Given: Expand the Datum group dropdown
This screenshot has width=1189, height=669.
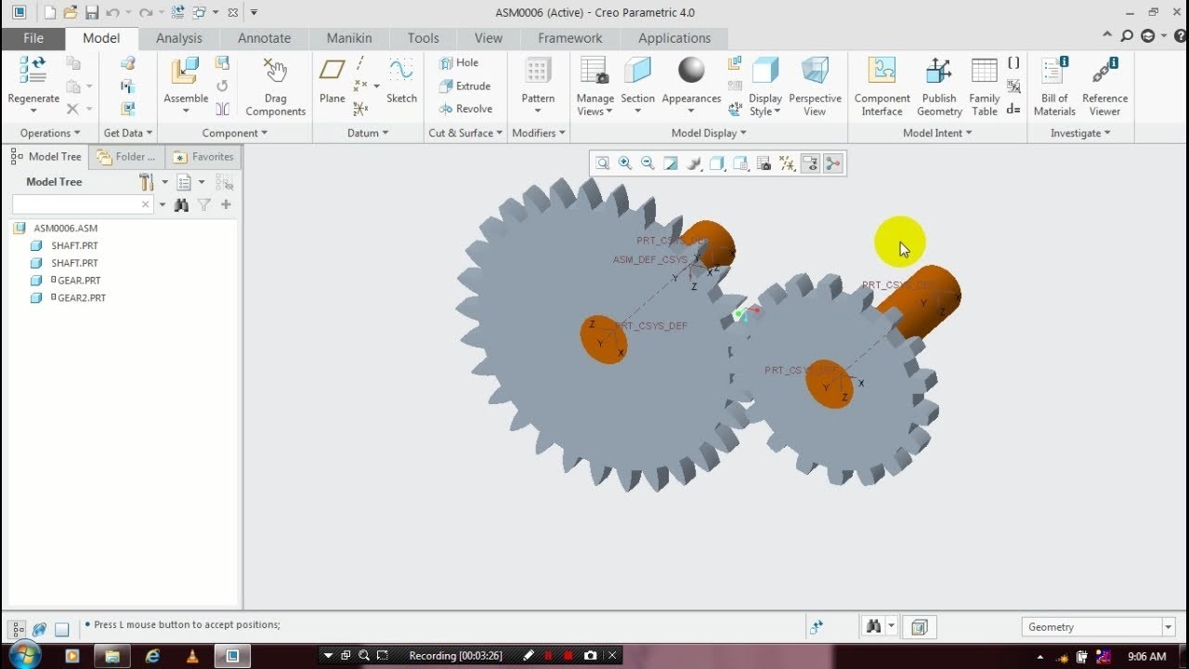Looking at the screenshot, I should [x=368, y=133].
